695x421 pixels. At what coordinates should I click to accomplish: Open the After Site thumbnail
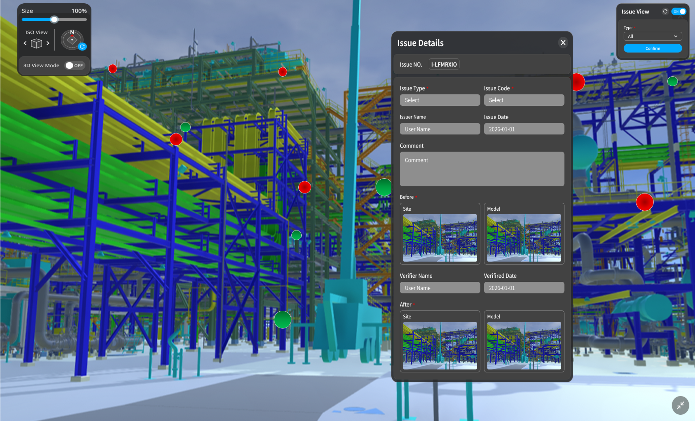point(440,345)
